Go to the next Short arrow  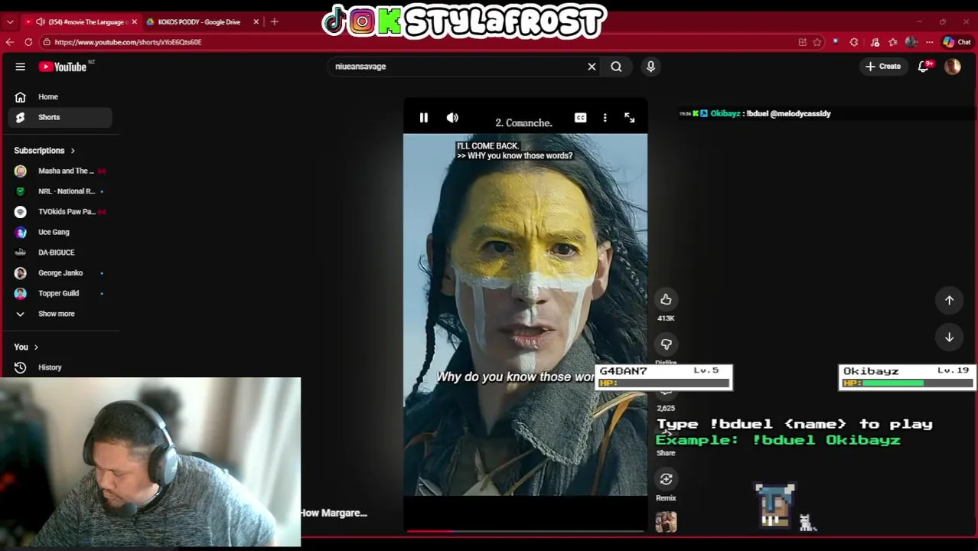tap(949, 337)
